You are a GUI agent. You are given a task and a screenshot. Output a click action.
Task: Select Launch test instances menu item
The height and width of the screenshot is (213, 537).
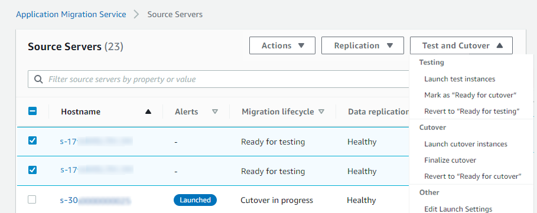(460, 79)
